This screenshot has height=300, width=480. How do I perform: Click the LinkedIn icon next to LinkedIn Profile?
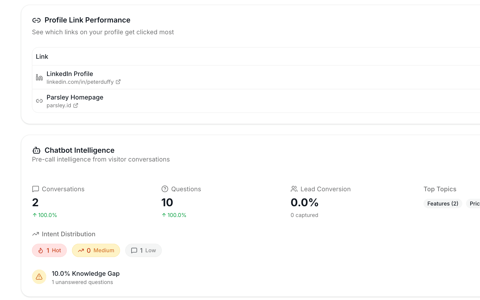point(39,77)
